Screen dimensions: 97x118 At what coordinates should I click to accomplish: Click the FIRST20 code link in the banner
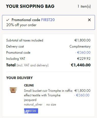pos(48,20)
